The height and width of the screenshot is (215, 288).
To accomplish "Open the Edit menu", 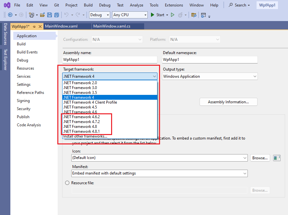I will (30, 5).
